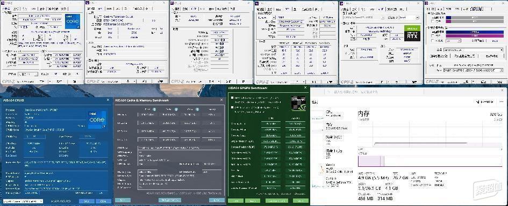Click the Copy column info icon in Cache & Memory Benchmark
508x206 pixels.
click(x=198, y=109)
